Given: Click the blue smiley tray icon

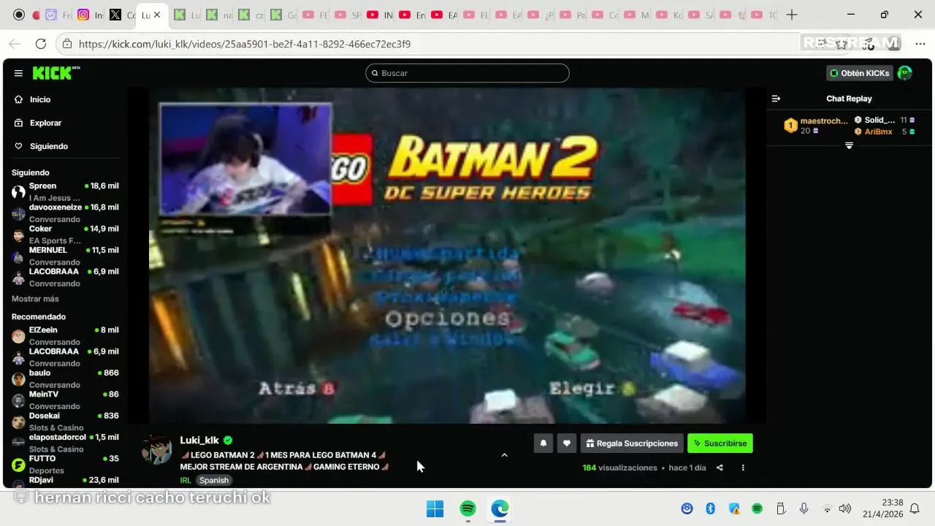Looking at the screenshot, I should [x=687, y=508].
